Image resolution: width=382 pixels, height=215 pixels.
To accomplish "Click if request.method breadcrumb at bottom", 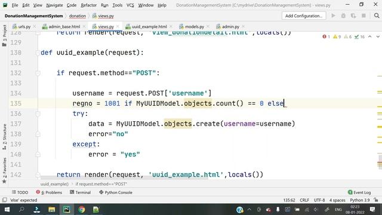I will [101, 184].
